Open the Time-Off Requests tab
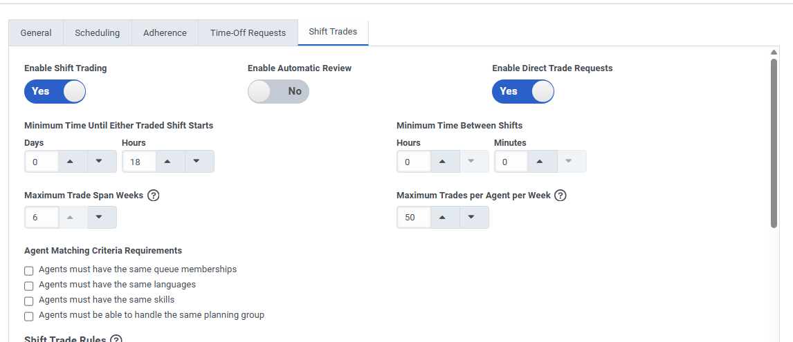The height and width of the screenshot is (342, 793). [248, 32]
